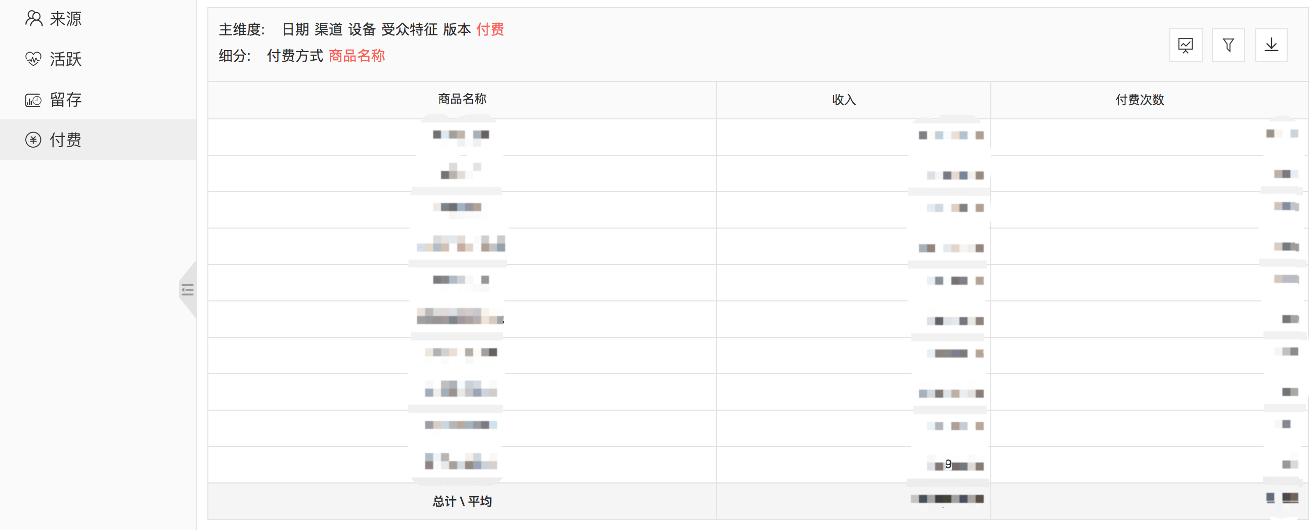Collapse the left sidebar panel

tap(188, 290)
